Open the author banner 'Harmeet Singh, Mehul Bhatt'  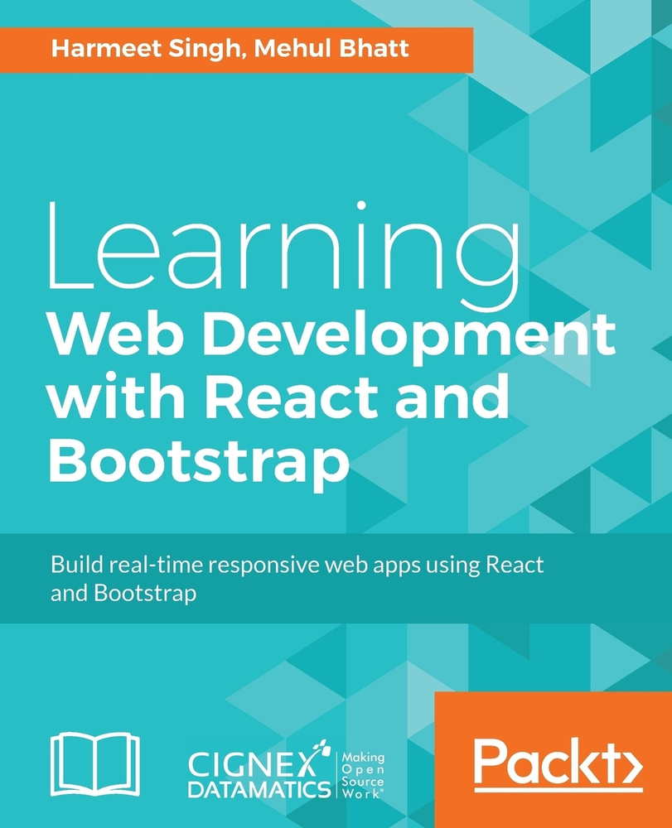238,48
